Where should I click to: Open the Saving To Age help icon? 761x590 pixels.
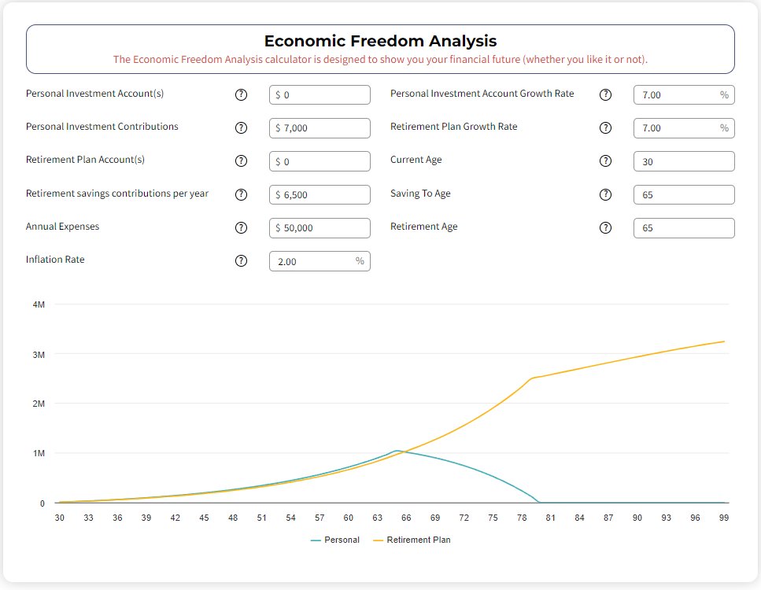point(605,194)
